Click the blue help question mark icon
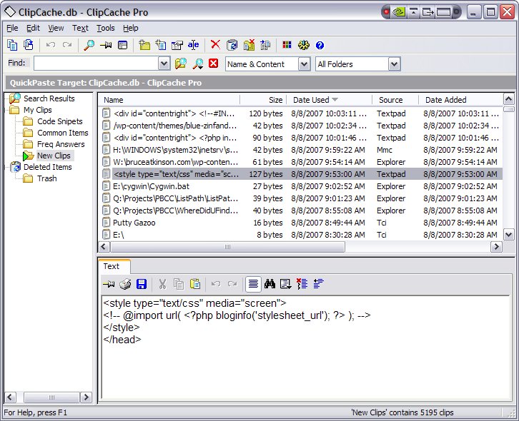The image size is (519, 421). point(320,45)
